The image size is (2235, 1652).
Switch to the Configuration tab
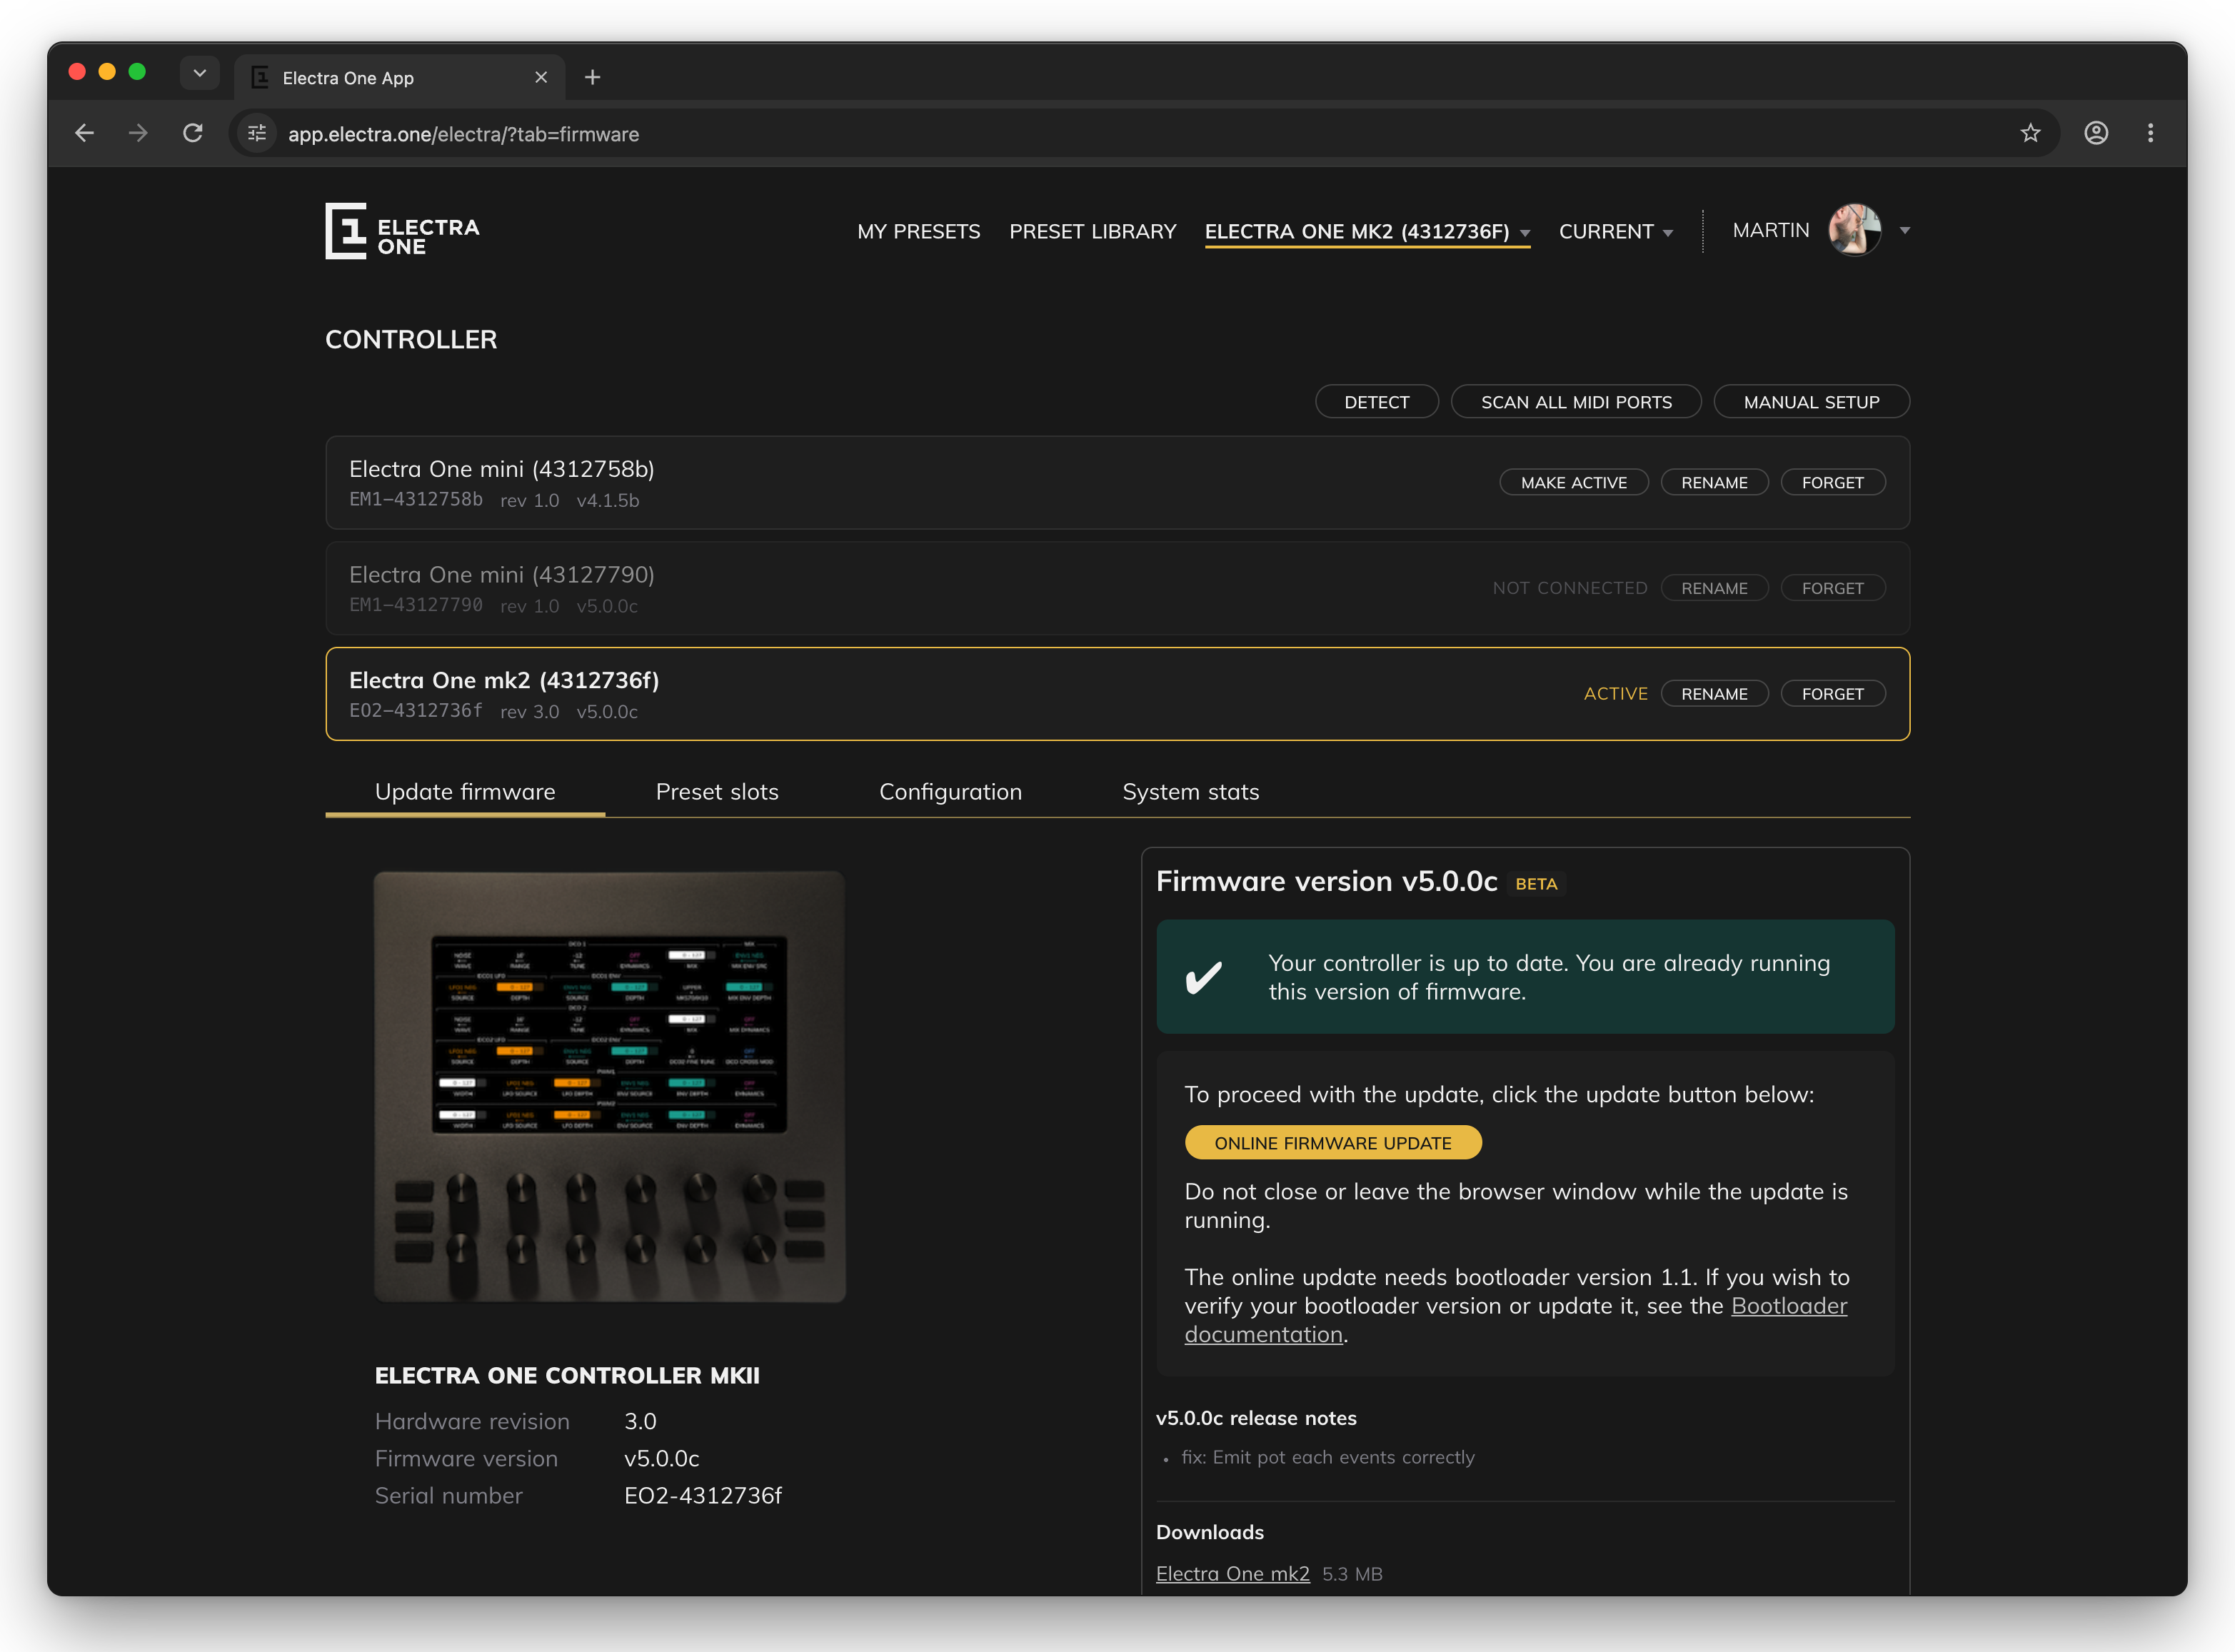(950, 791)
